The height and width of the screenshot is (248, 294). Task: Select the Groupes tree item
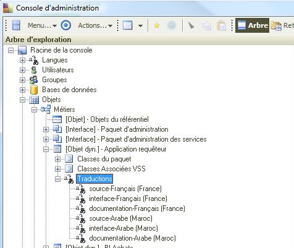pos(54,80)
